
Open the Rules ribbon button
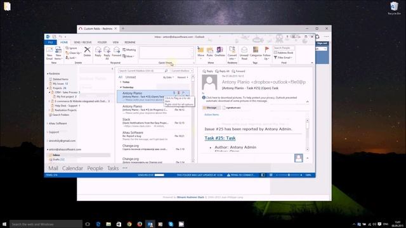(x=210, y=53)
